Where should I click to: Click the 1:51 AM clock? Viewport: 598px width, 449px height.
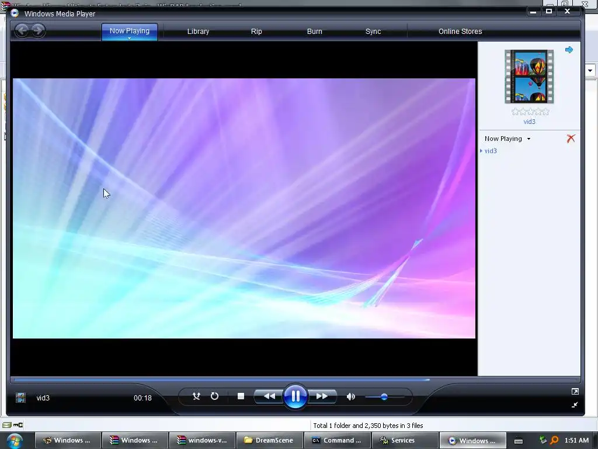coord(576,440)
